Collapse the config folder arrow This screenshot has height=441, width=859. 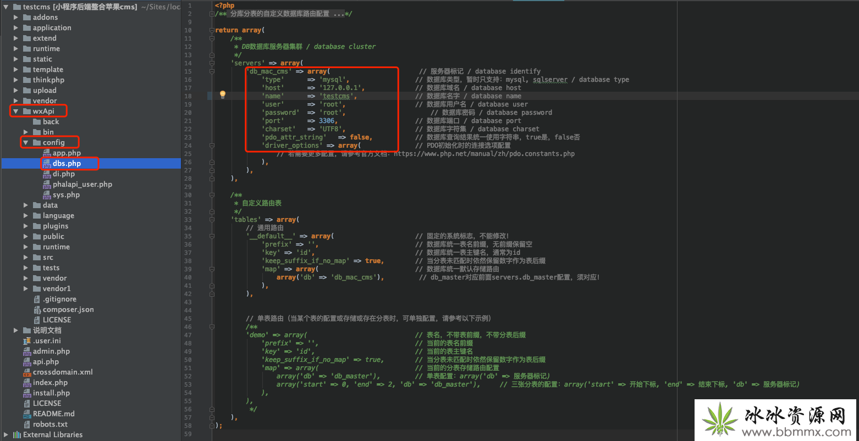pyautogui.click(x=26, y=143)
